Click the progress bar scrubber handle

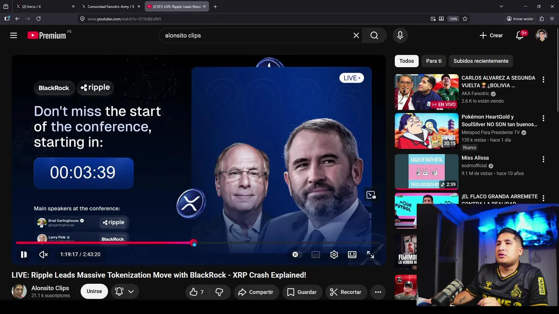193,243
